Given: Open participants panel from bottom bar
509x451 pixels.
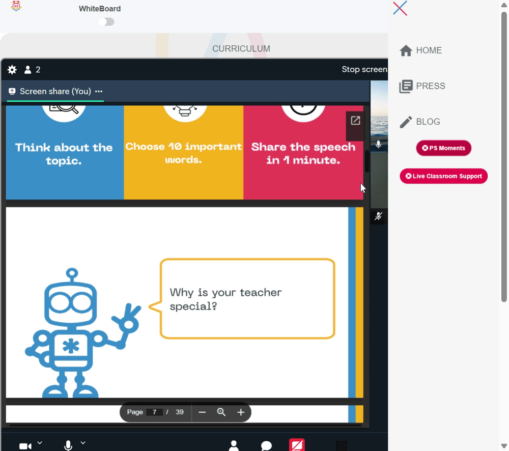Looking at the screenshot, I should pos(234,445).
